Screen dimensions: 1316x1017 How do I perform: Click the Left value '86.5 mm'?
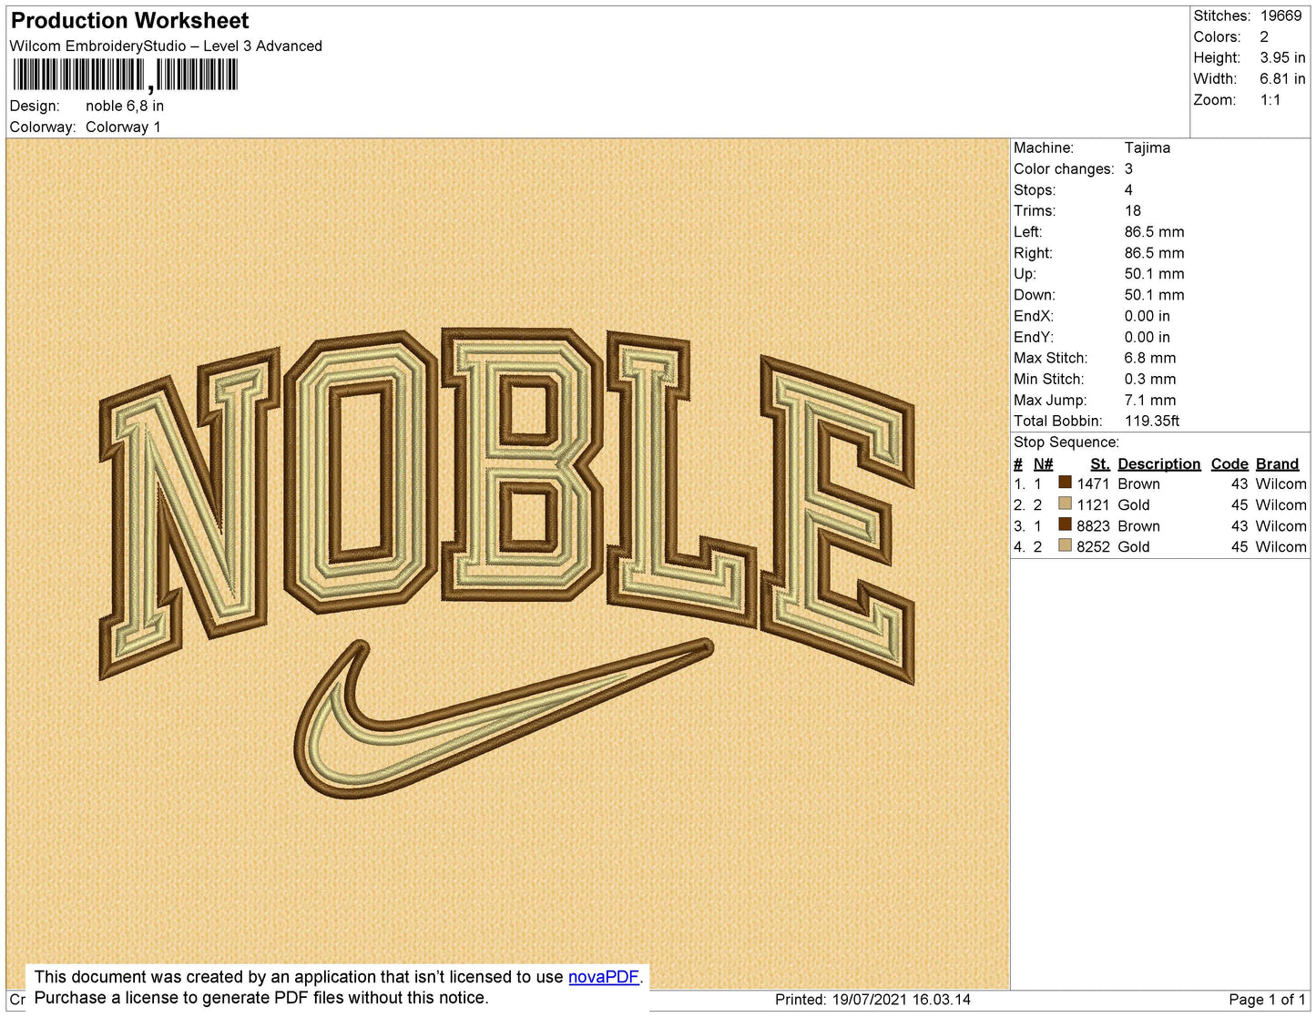1154,231
